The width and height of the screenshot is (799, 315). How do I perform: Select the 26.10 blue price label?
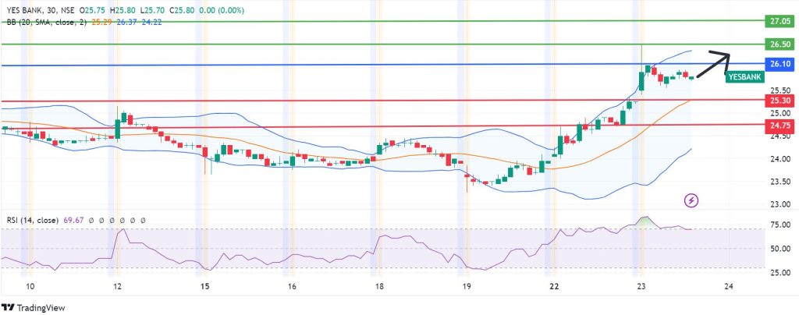[780, 64]
